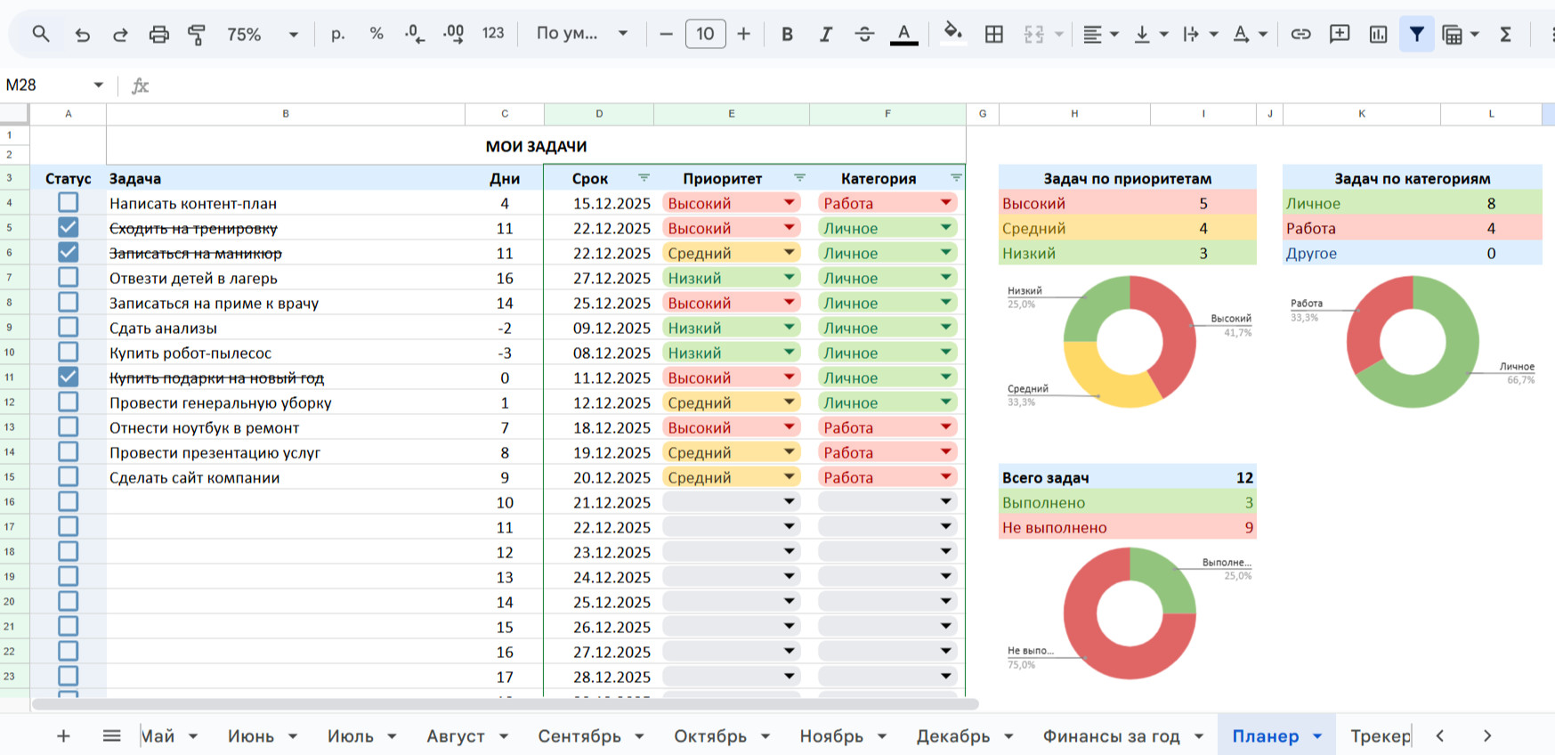Click the print icon in the toolbar
Image resolution: width=1555 pixels, height=755 pixels.
point(158,35)
